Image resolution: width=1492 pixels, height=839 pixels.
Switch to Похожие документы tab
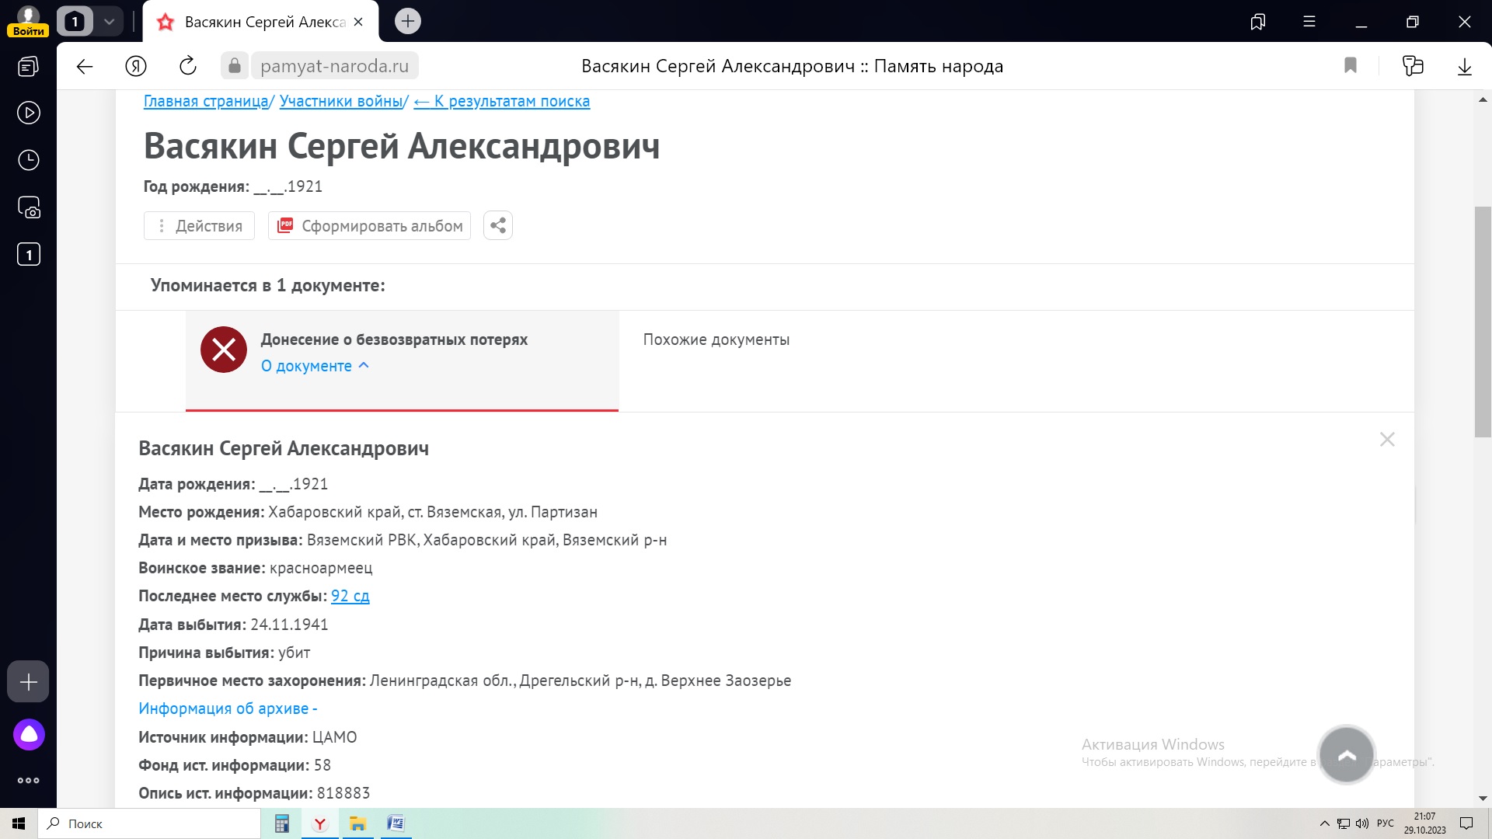pyautogui.click(x=716, y=339)
